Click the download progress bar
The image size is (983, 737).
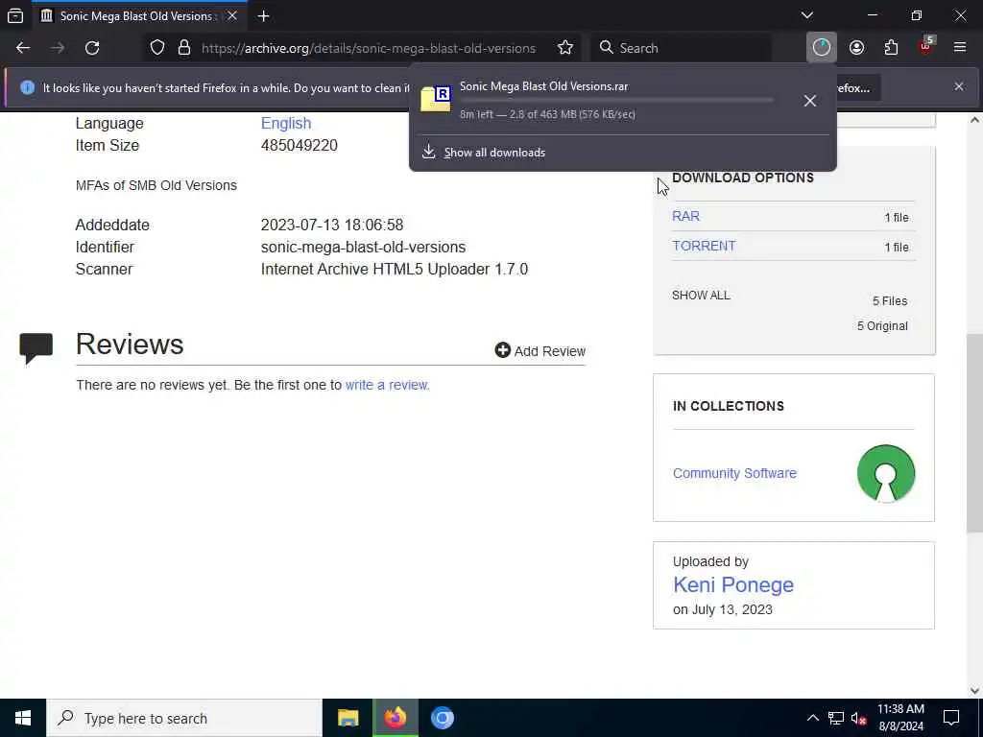point(617,100)
